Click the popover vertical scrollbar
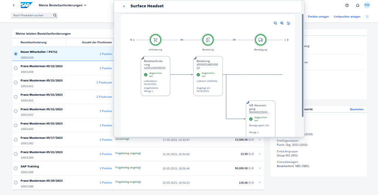378x195 pixels. tap(303, 65)
